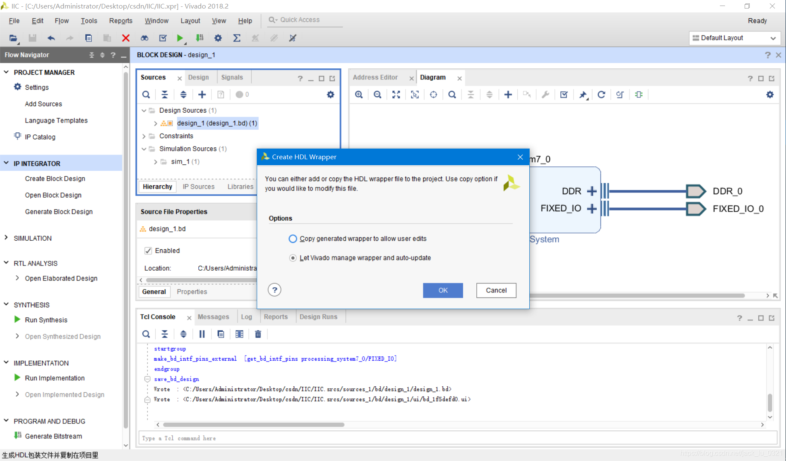786x461 pixels.
Task: Open Diagram settings gear
Action: (770, 95)
